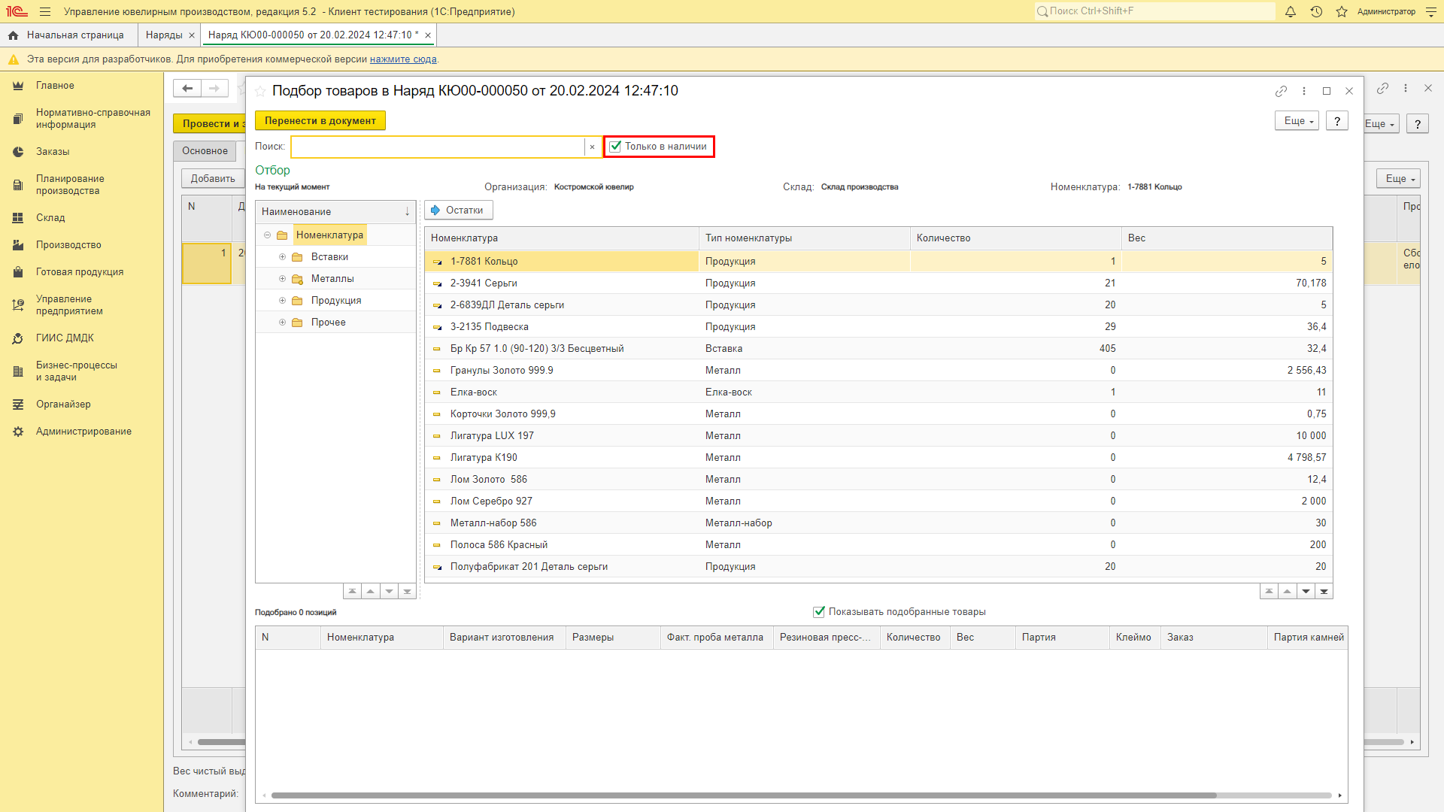Move tree list to top arrow

[x=352, y=592]
